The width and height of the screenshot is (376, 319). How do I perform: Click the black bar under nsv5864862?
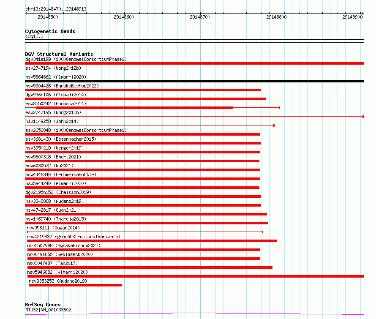coord(194,81)
